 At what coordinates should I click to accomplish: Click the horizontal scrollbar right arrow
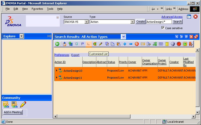pyautogui.click(x=193, y=116)
